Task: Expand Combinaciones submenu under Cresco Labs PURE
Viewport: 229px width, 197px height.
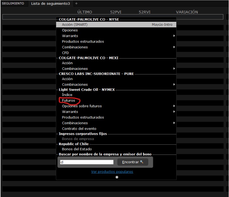Action: click(174, 84)
